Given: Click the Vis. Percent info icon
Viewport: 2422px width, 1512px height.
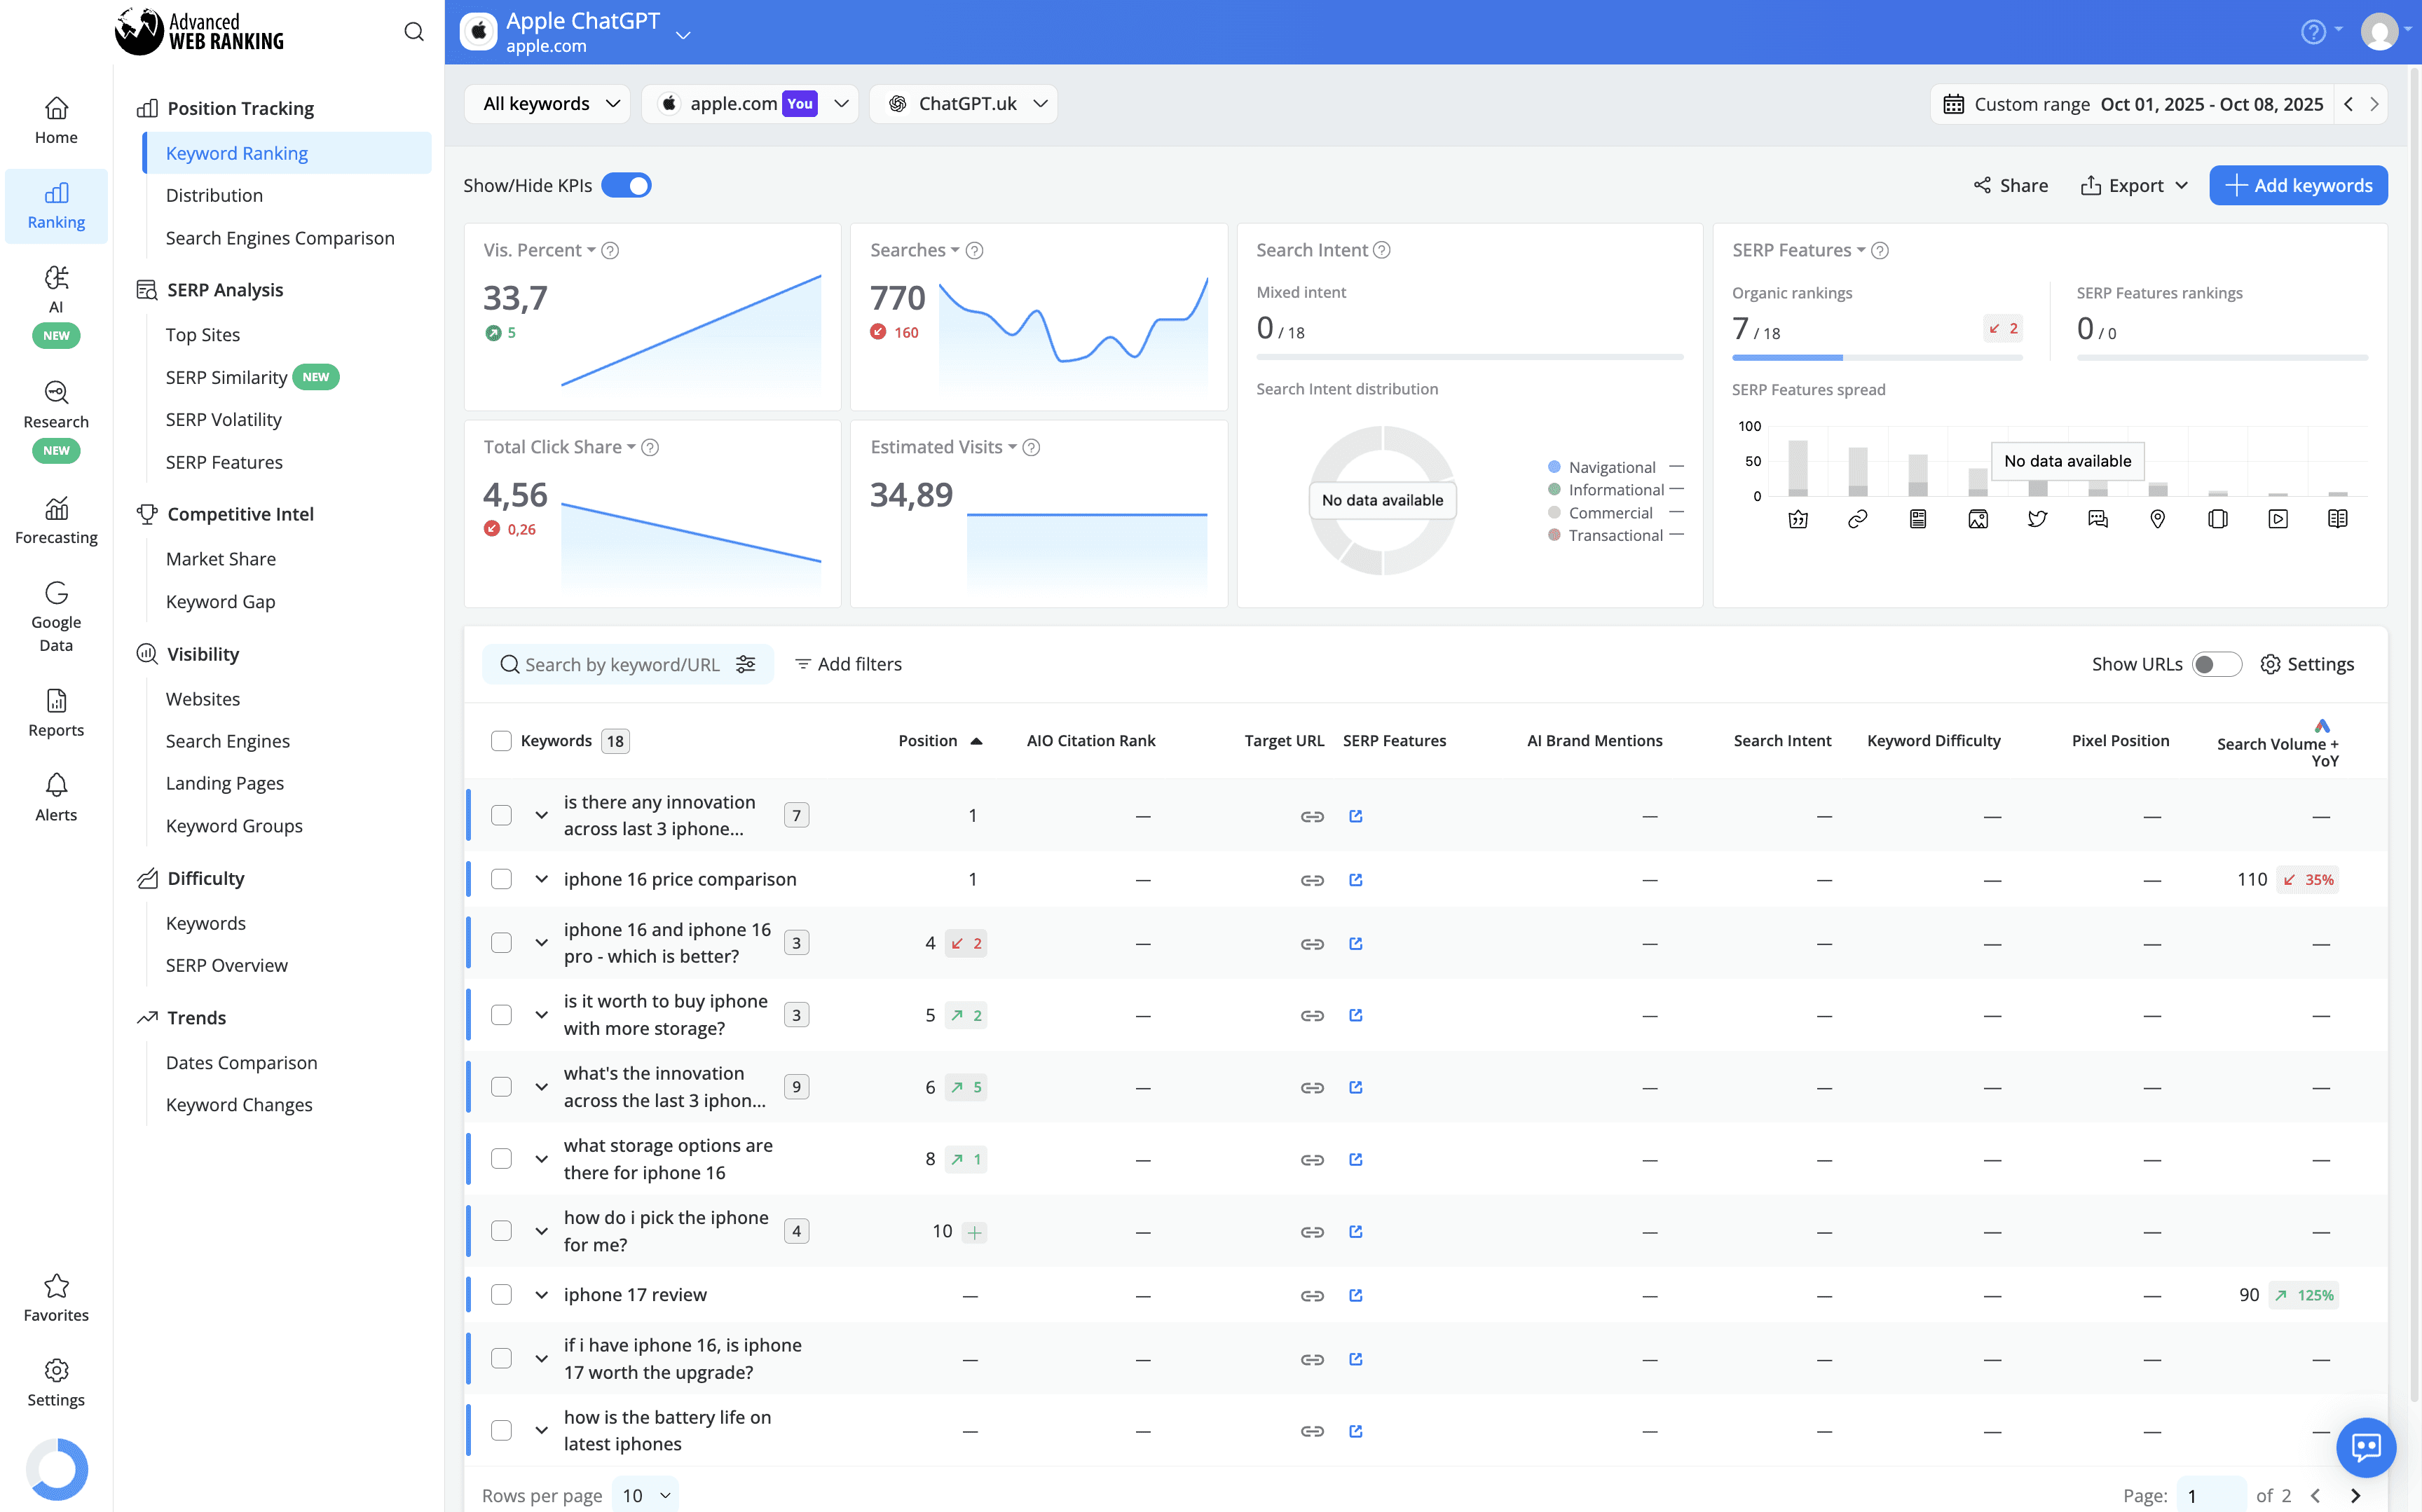Looking at the screenshot, I should tap(610, 250).
